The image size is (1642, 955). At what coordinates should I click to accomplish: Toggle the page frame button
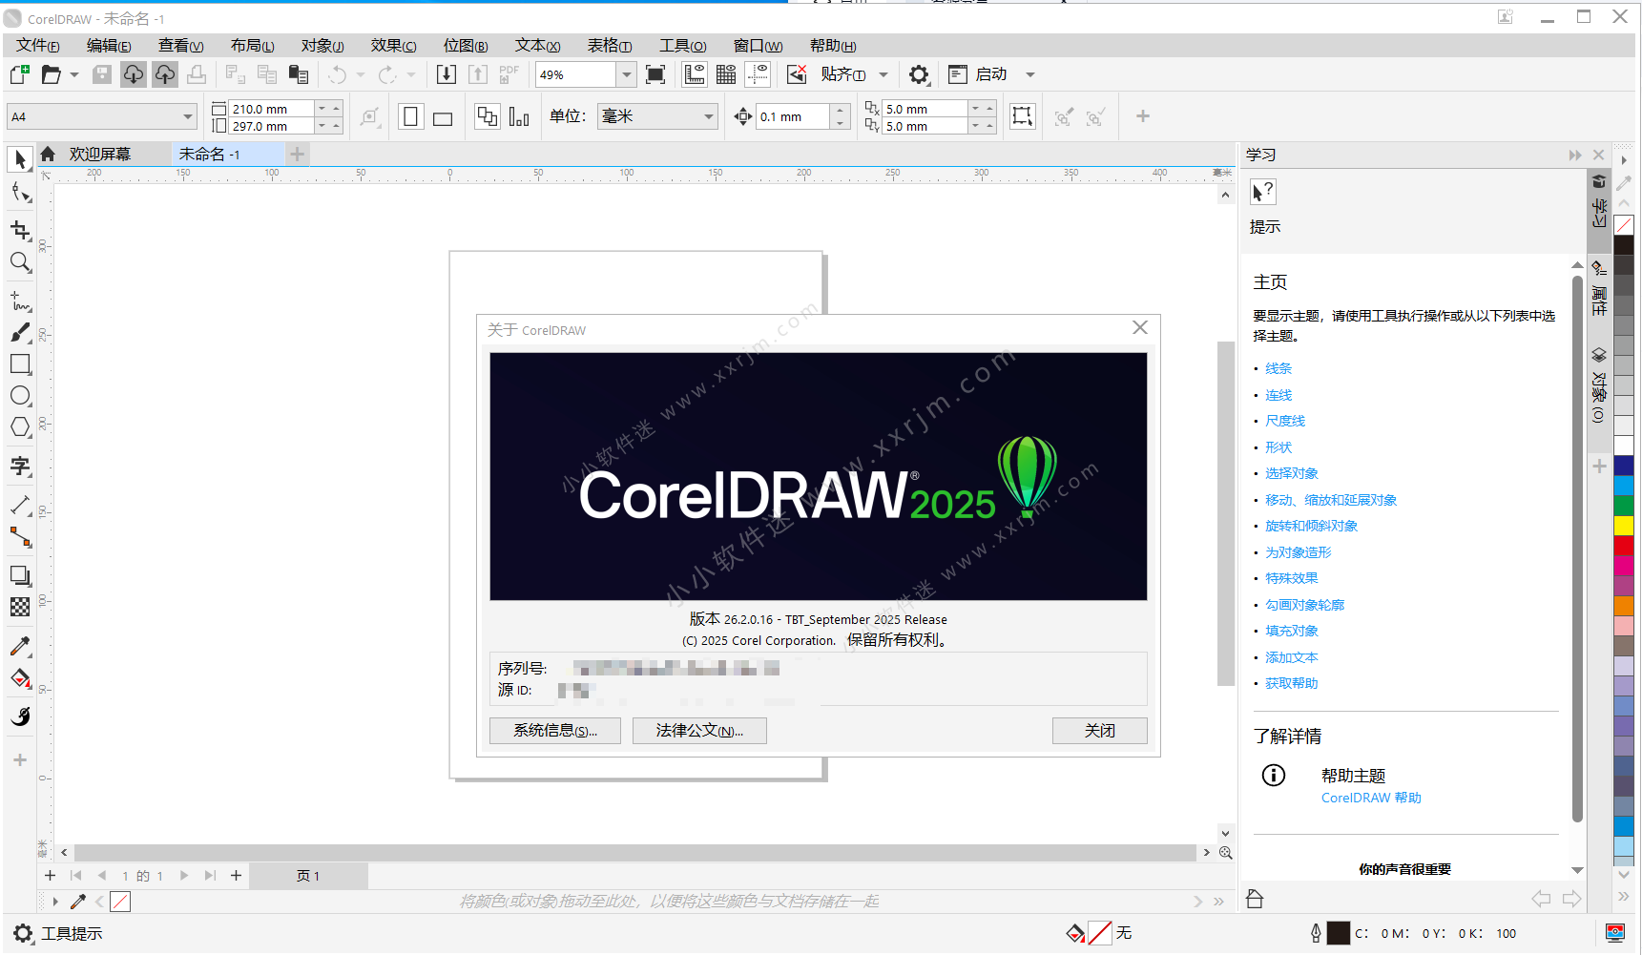coord(1023,116)
